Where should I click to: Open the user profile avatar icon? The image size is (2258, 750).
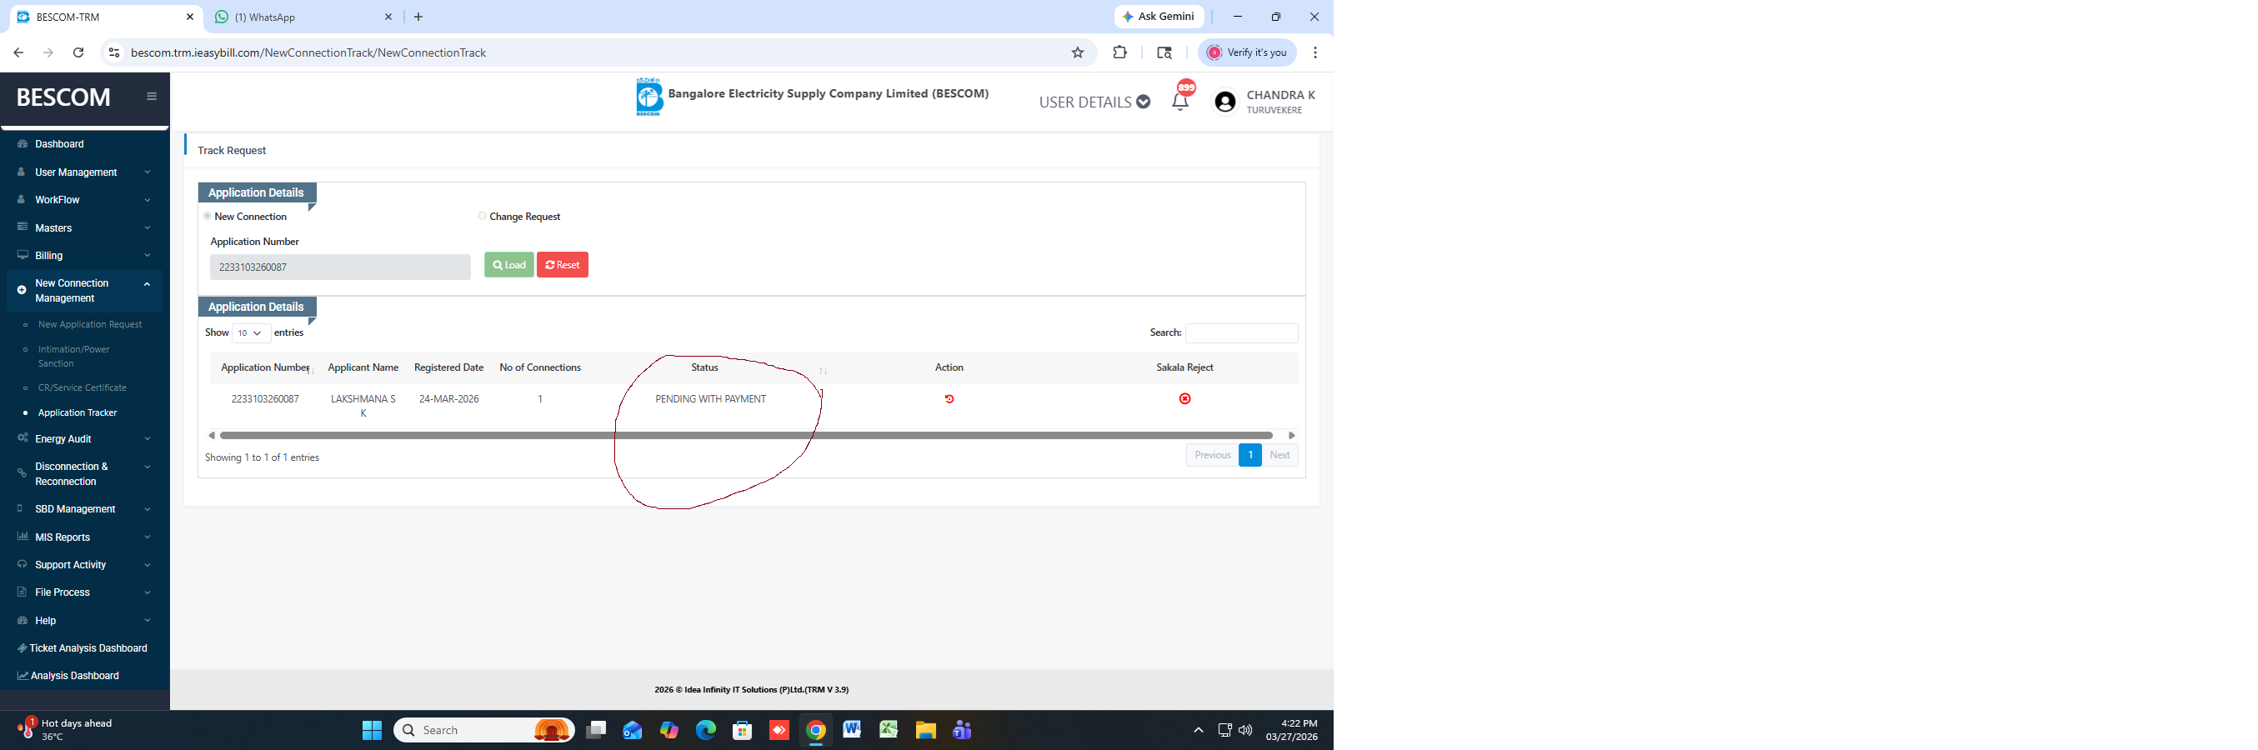point(1224,102)
